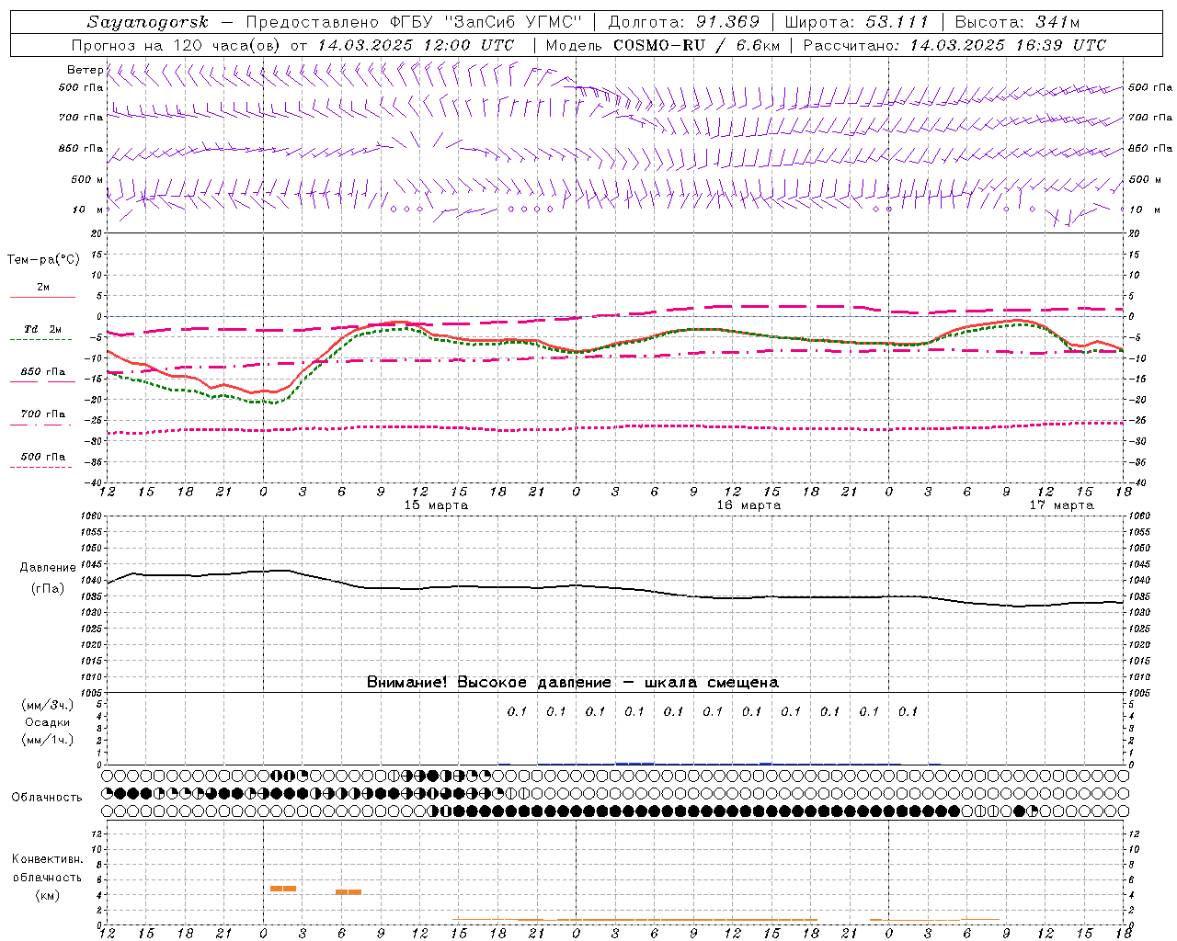Click the 'Облачность' cloud cover label
This screenshot has height=941, width=1177.
click(x=47, y=798)
